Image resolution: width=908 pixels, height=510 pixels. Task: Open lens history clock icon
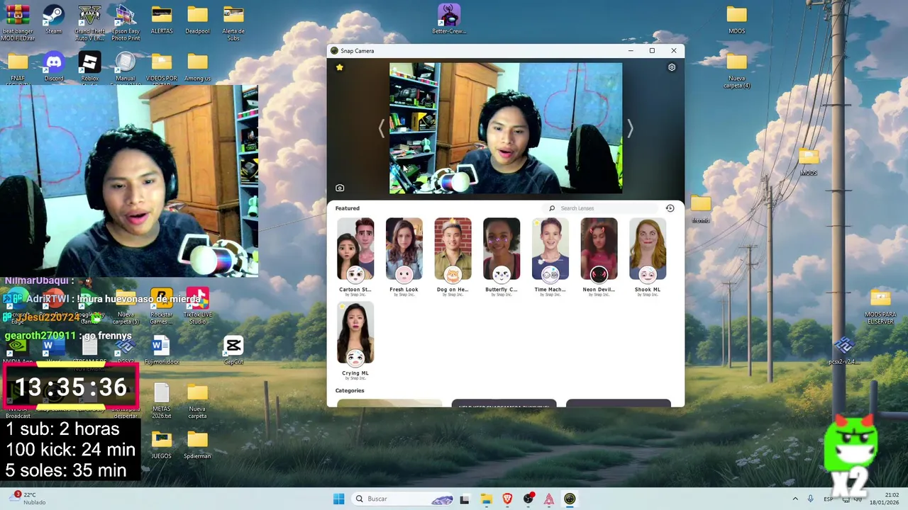pyautogui.click(x=670, y=208)
